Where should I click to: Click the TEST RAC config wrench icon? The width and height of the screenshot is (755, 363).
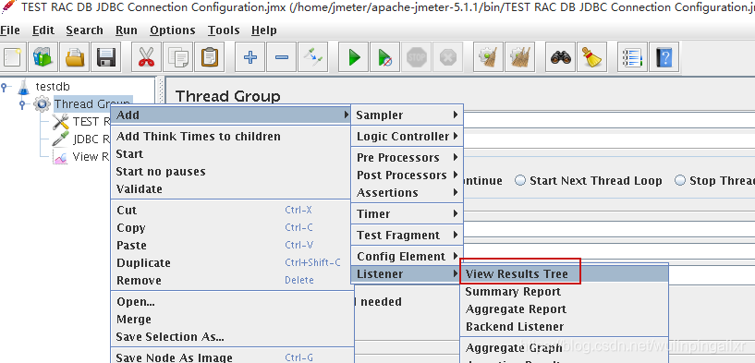click(x=61, y=121)
